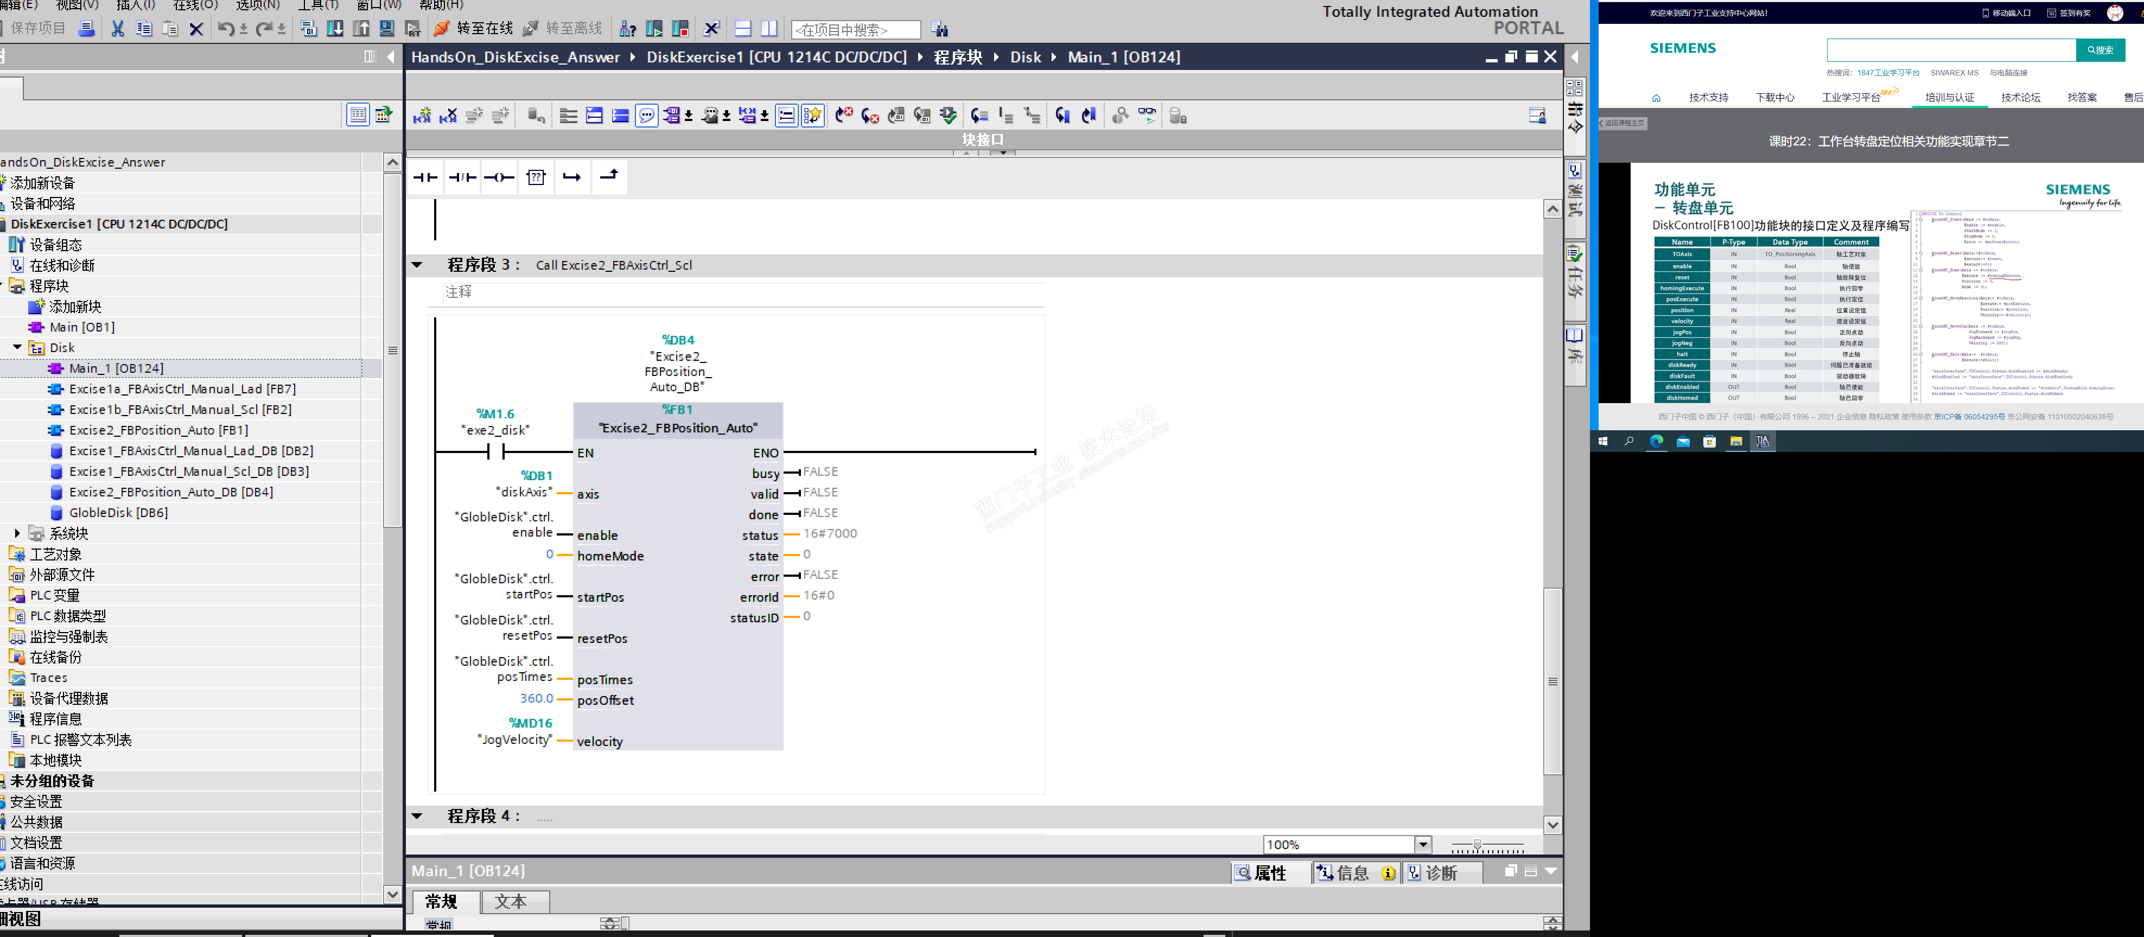Open the zoom percentage dropdown

point(1422,845)
